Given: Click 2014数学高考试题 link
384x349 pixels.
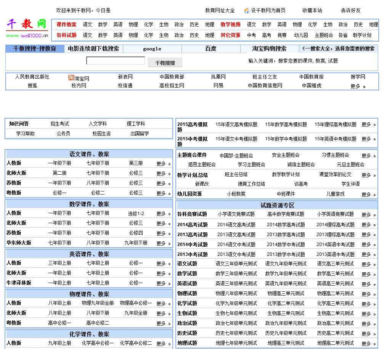Looking at the screenshot, I should click(286, 225).
